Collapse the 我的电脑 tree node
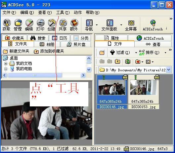 [x=6, y=69]
